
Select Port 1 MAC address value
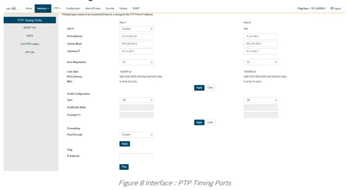[128, 82]
